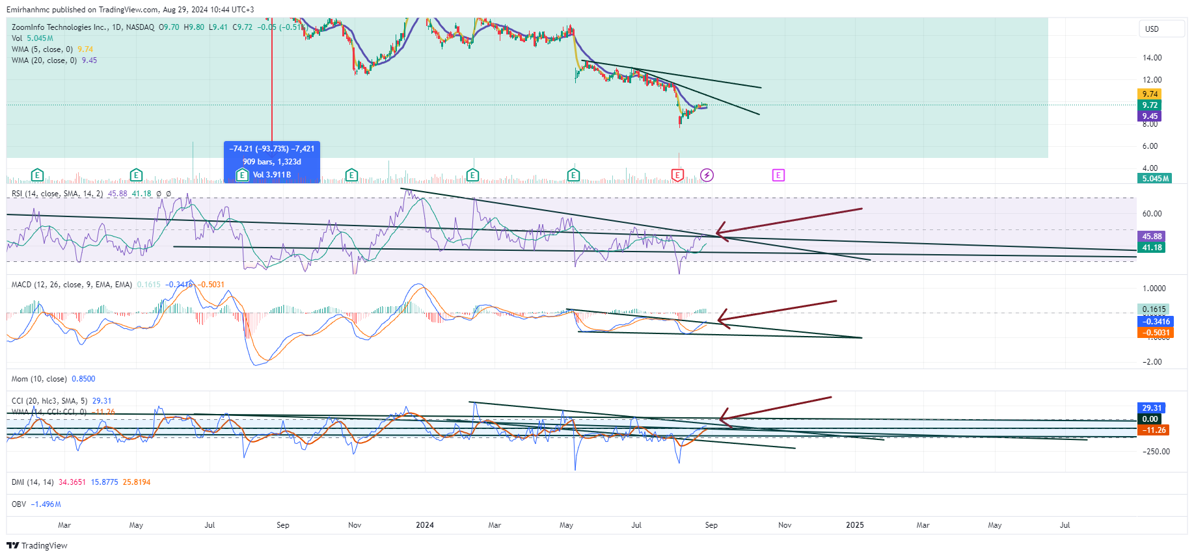Click the DMI value 25.8194
Viewport: 1194px width, 557px height.
pos(137,482)
